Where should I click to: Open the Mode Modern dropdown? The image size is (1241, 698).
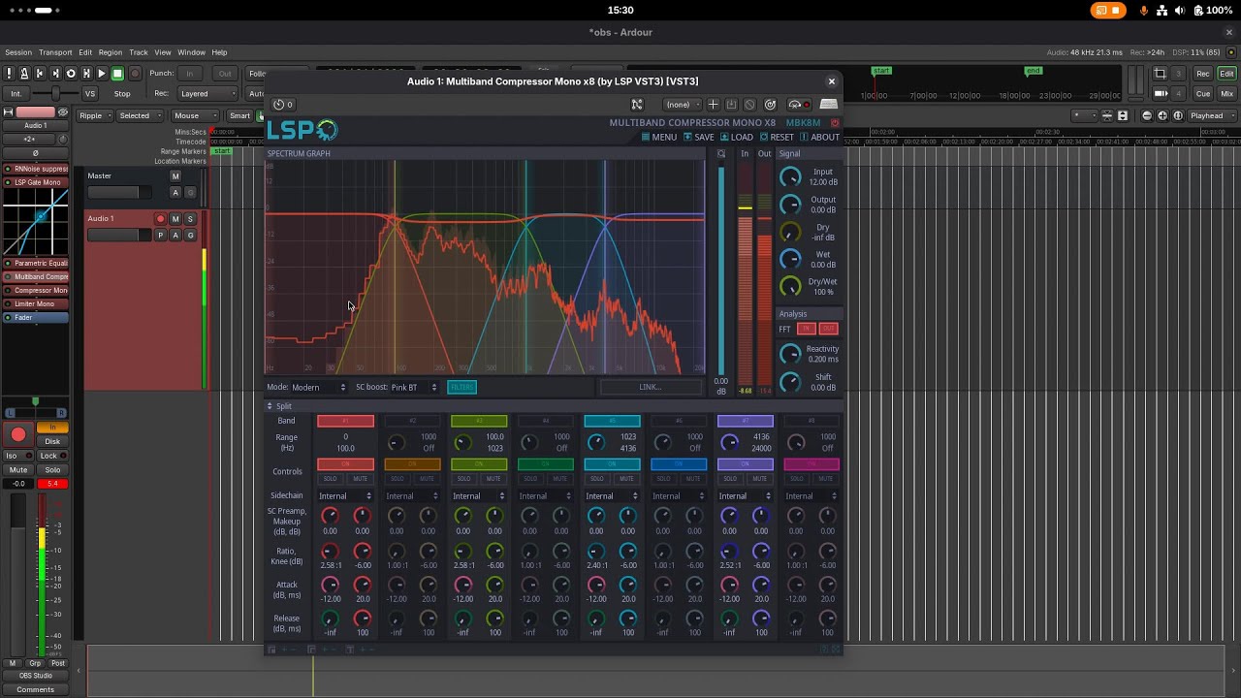pyautogui.click(x=318, y=387)
